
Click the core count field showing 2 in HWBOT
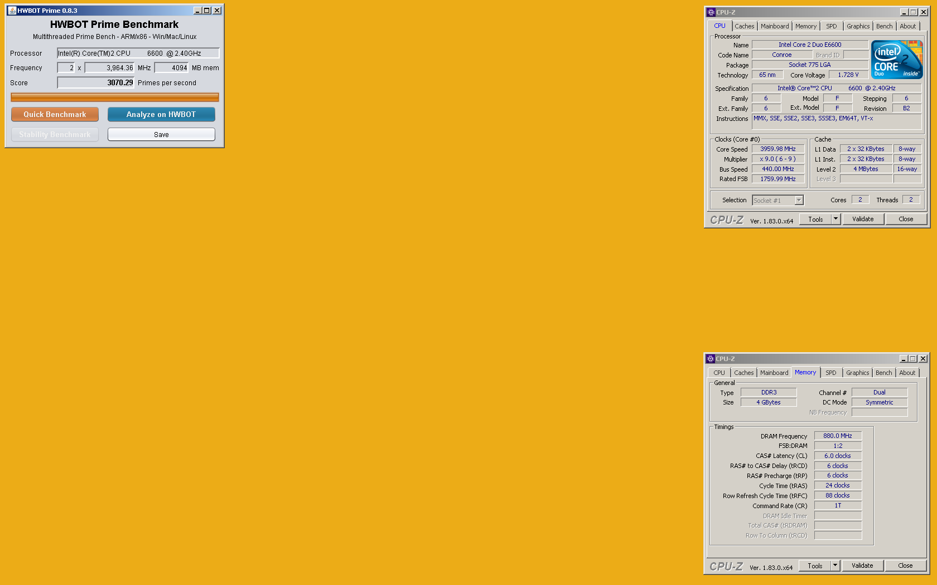click(66, 68)
